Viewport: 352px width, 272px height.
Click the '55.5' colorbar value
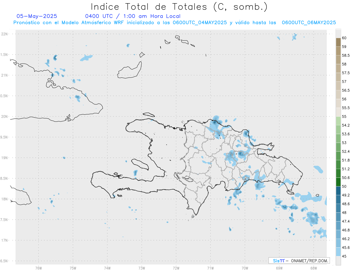(346, 108)
